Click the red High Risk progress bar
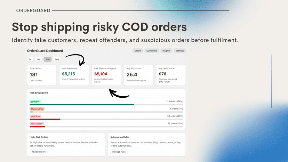Image resolution: width=288 pixels, height=162 pixels. coord(45,119)
